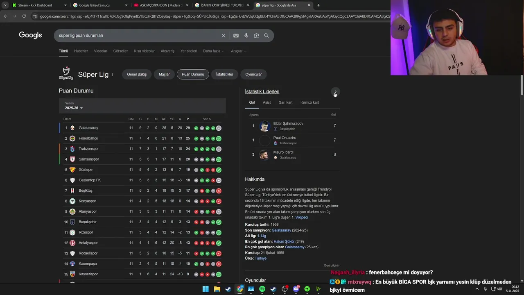The width and height of the screenshot is (524, 295).
Task: Click the page vertical scrollbar thumb
Action: coord(522,86)
